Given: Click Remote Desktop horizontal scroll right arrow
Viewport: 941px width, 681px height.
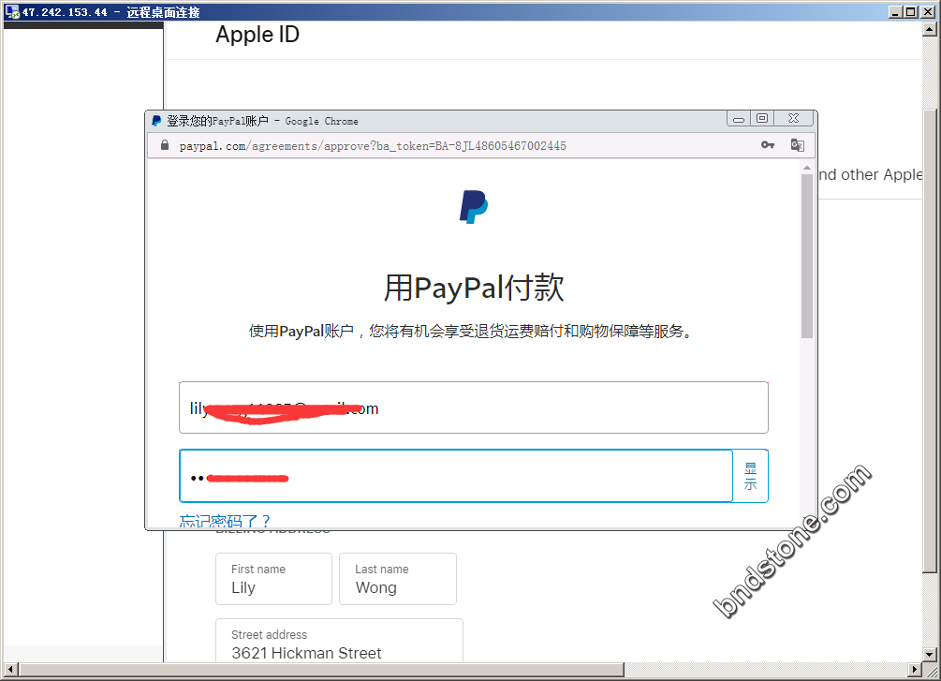Looking at the screenshot, I should (x=915, y=669).
